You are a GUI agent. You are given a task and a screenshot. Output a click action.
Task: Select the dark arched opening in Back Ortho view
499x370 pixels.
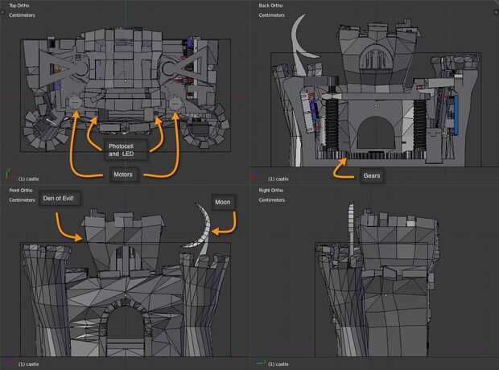[x=376, y=133]
